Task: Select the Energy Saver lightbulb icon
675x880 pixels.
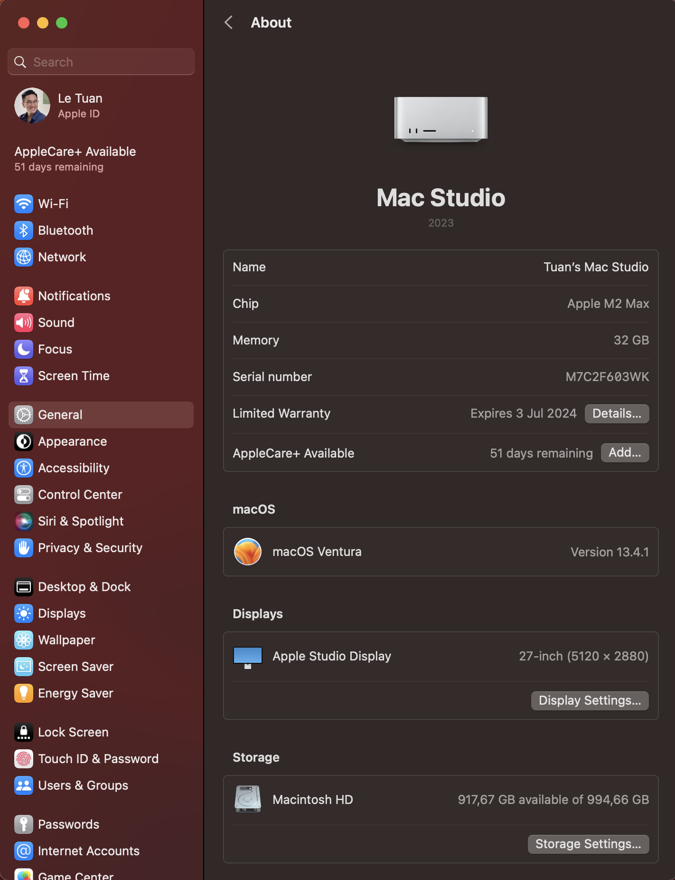Action: click(24, 693)
